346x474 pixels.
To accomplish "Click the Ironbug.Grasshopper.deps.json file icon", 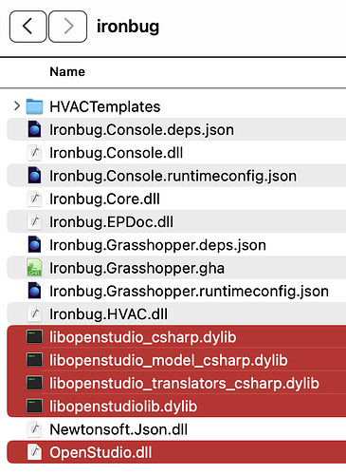I will click(34, 245).
